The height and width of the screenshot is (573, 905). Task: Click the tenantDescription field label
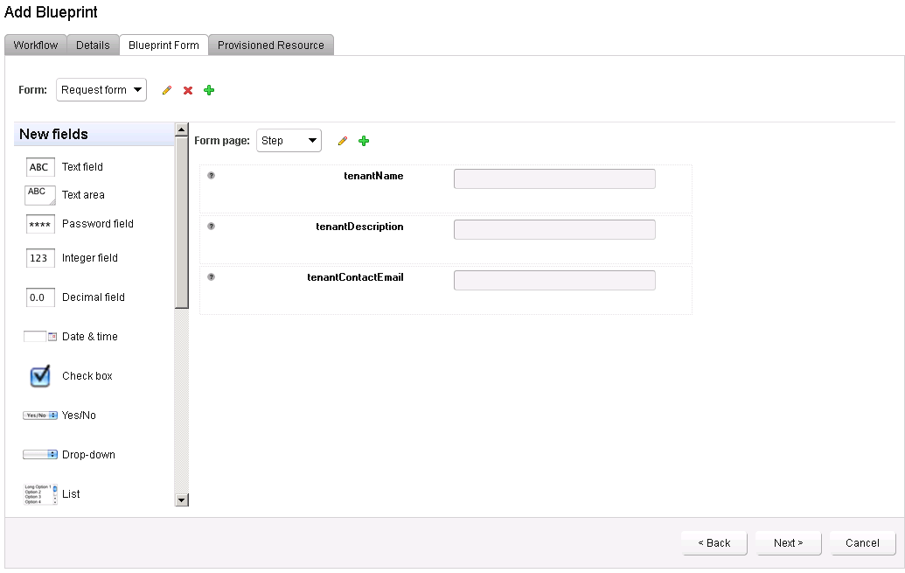(x=359, y=227)
